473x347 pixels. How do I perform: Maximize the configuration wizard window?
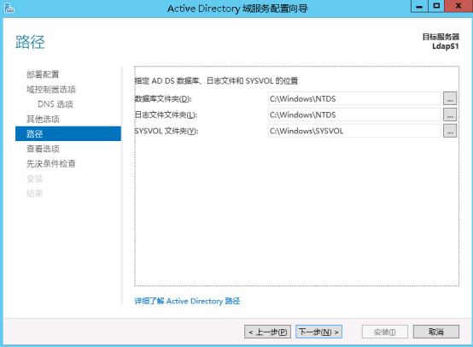pos(436,6)
